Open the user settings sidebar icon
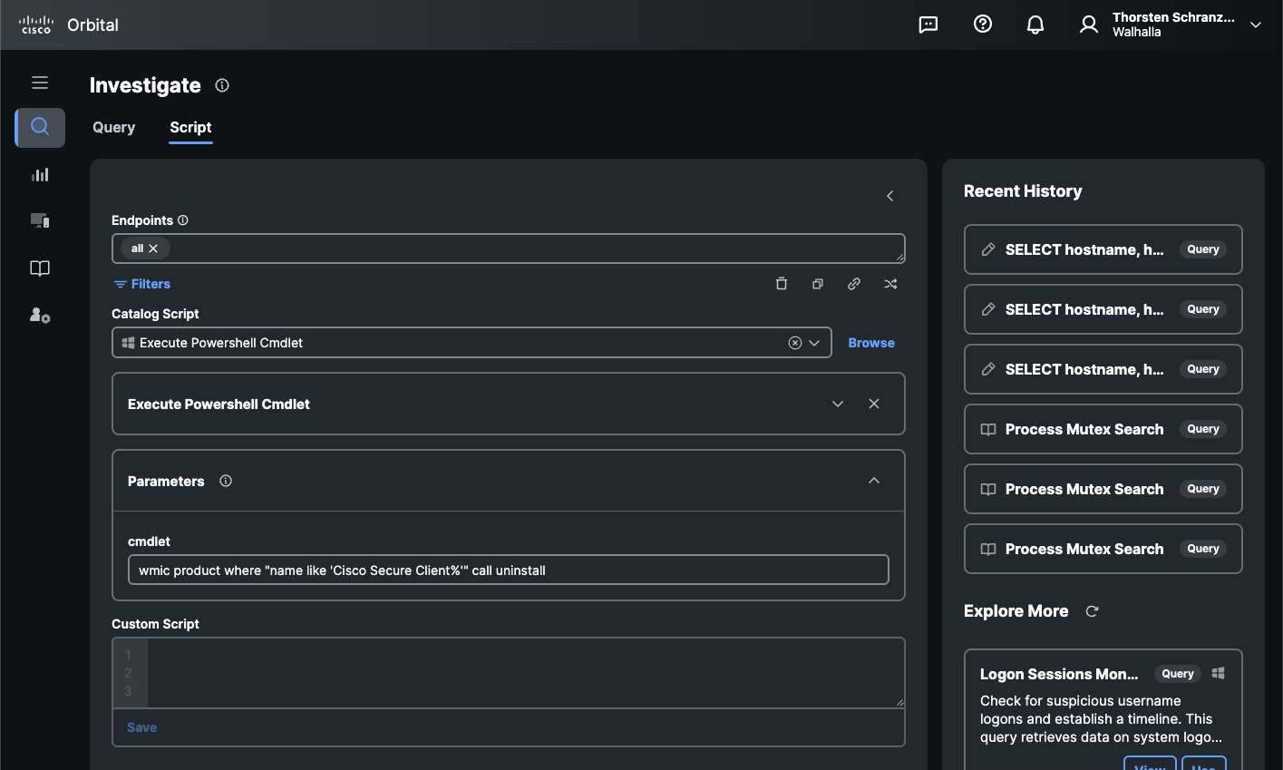The width and height of the screenshot is (1283, 770). (40, 315)
